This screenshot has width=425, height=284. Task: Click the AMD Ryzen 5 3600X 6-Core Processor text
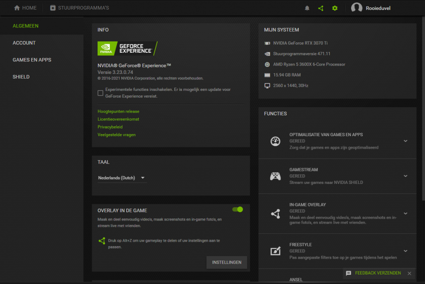click(309, 64)
